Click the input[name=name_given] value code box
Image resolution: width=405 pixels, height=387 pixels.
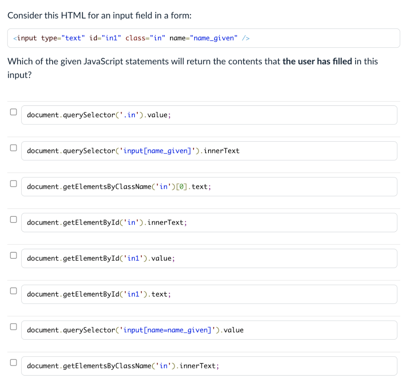pyautogui.click(x=209, y=330)
